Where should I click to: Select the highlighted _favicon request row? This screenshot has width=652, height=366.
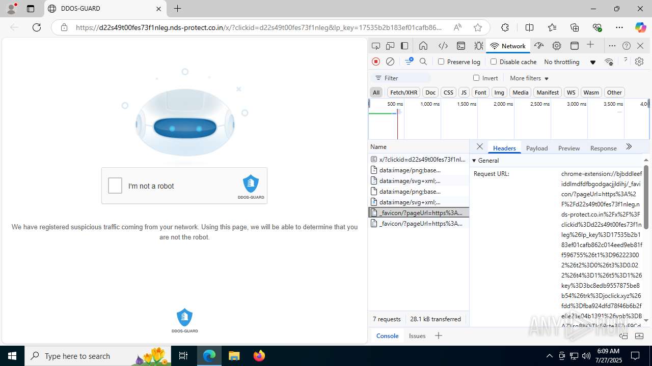coord(418,212)
